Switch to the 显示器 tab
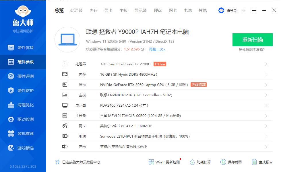The width and height of the screenshot is (281, 172). click(141, 10)
